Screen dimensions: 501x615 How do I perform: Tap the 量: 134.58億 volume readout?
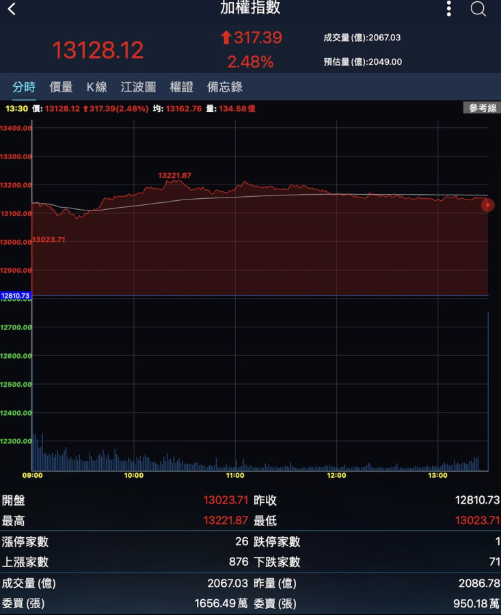(231, 108)
